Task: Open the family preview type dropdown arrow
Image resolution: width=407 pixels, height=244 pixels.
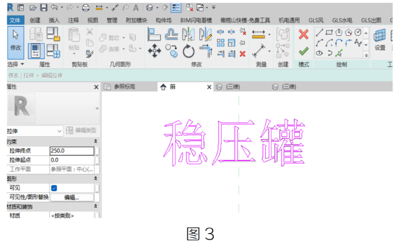Action: (97, 108)
